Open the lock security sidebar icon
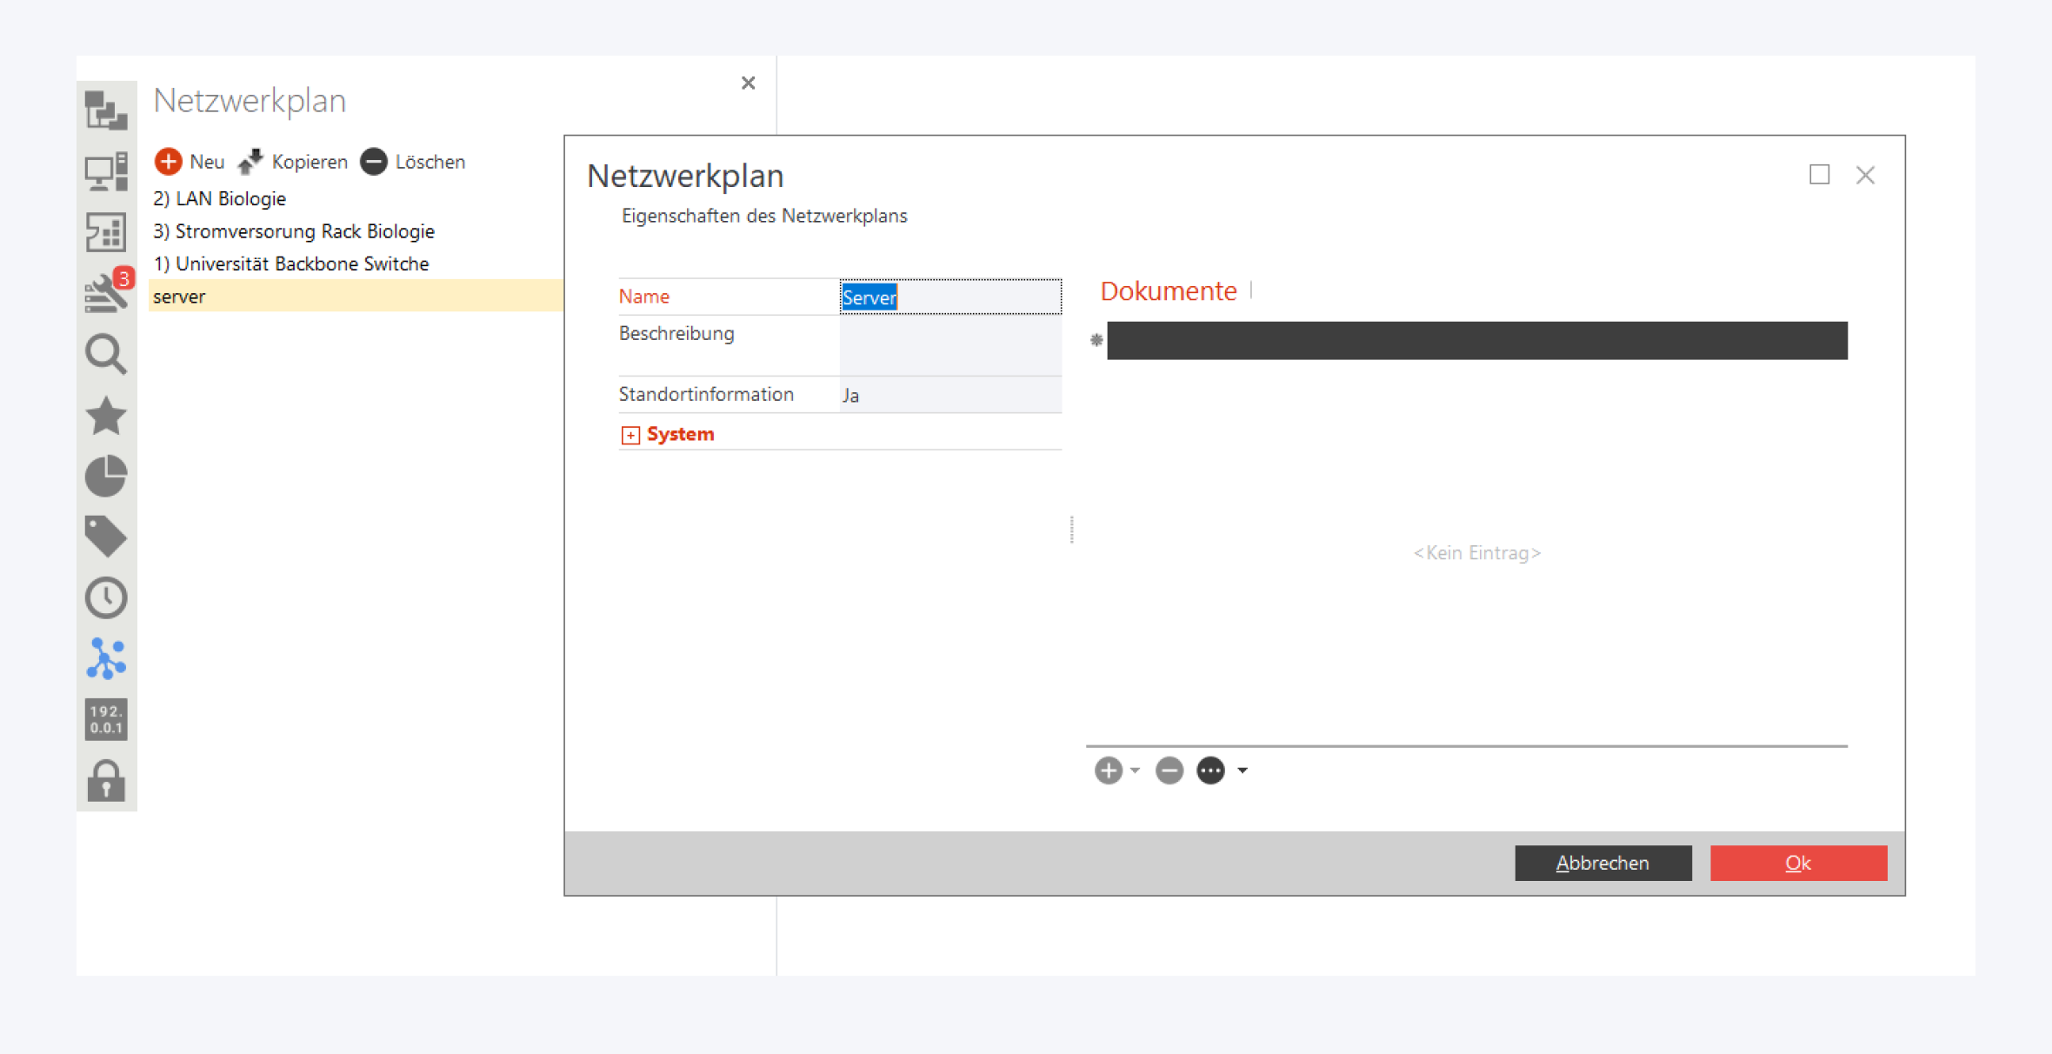The width and height of the screenshot is (2052, 1054). [x=106, y=780]
